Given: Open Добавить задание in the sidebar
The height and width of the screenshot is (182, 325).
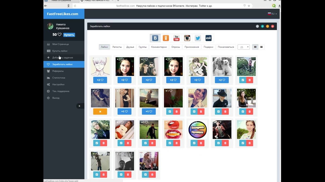Looking at the screenshot, I should [x=62, y=58].
